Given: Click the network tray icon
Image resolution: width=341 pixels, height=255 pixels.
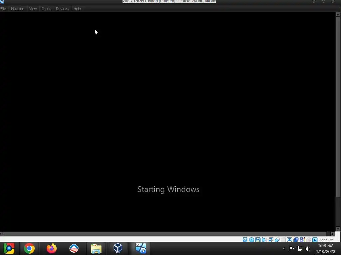Looking at the screenshot, I should (x=300, y=248).
